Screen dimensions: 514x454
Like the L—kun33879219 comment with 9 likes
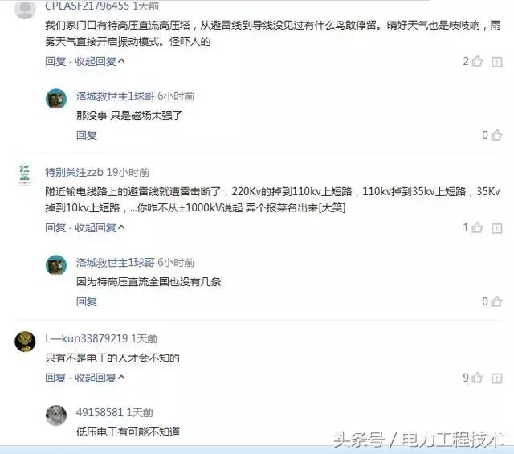pos(477,378)
